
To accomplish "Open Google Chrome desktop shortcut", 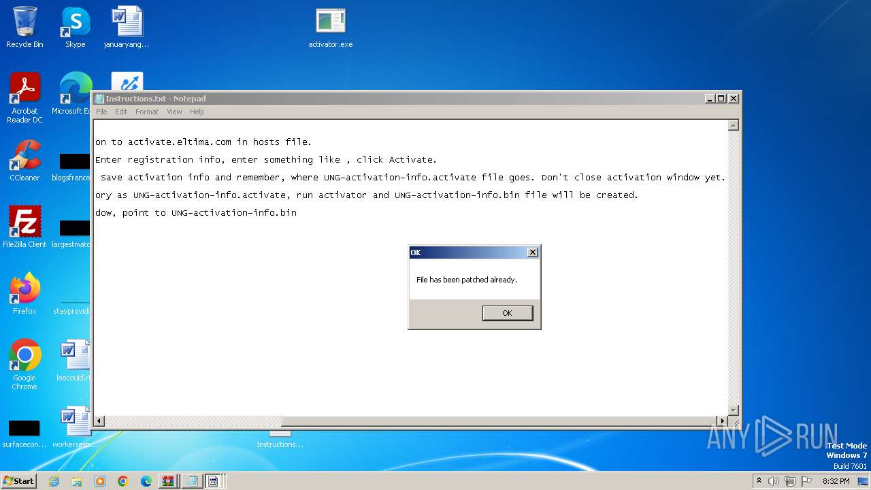I will (x=24, y=365).
